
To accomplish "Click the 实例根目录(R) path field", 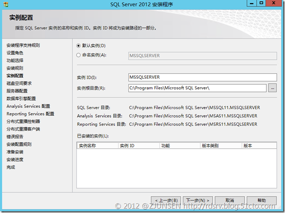I will coord(197,88).
